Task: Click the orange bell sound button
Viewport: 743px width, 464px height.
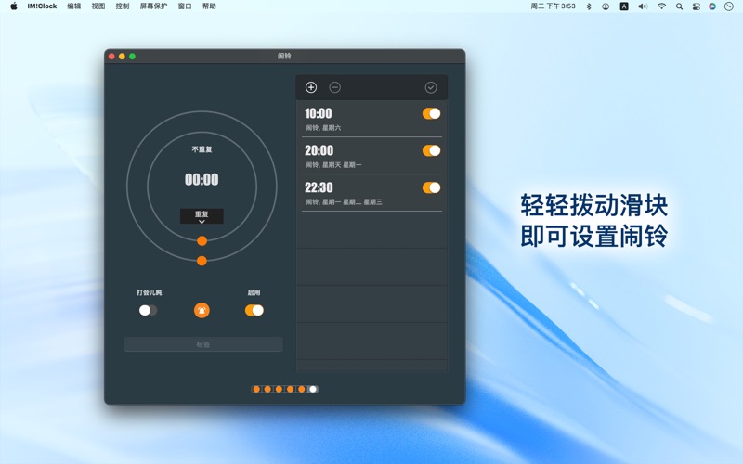Action: (202, 311)
